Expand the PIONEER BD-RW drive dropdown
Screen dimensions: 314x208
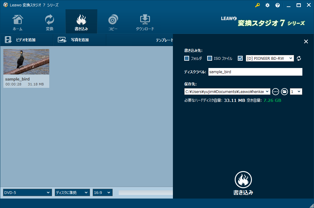click(270, 58)
